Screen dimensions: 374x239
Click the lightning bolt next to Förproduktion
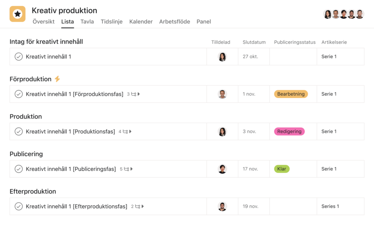[x=57, y=79]
